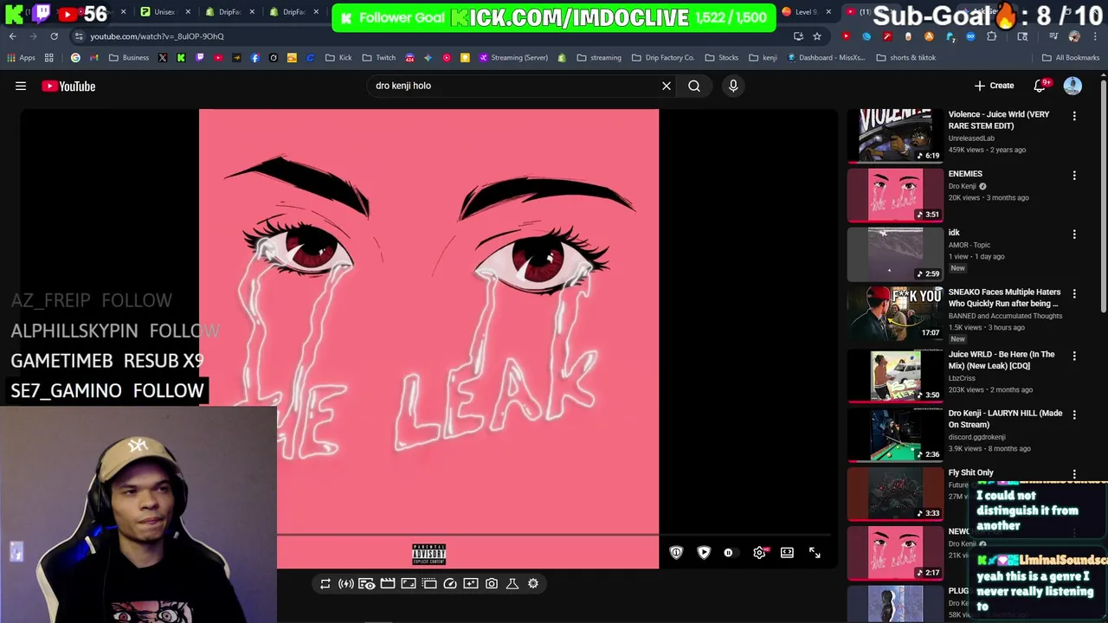This screenshot has height=623, width=1108.
Task: Open the X bookmark icon
Action: pos(162,58)
